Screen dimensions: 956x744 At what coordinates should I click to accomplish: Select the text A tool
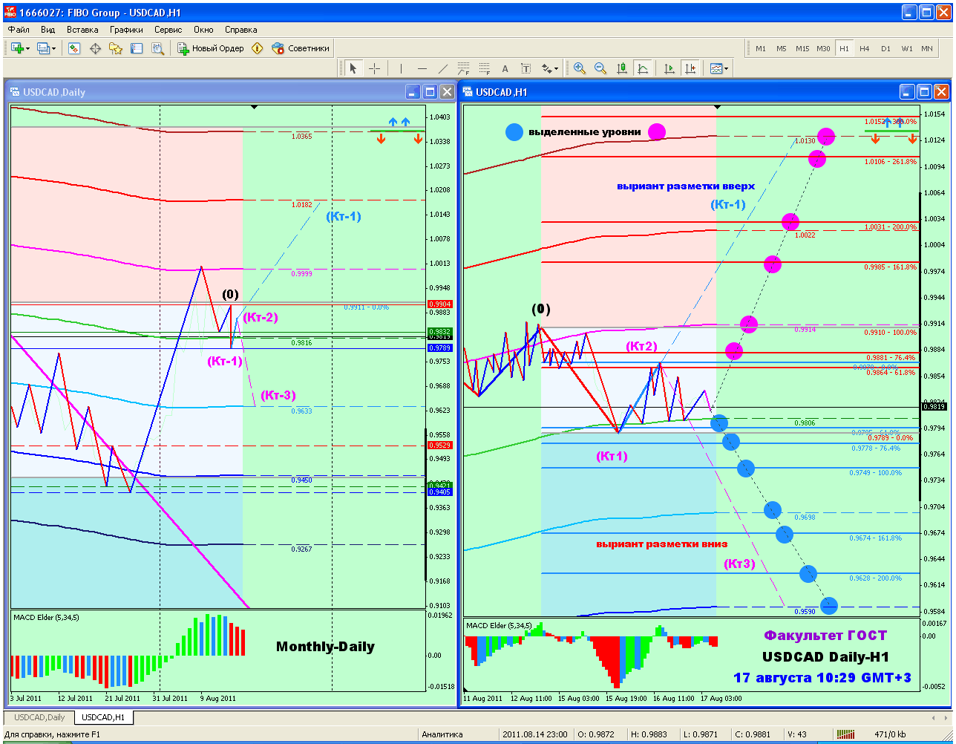point(505,68)
